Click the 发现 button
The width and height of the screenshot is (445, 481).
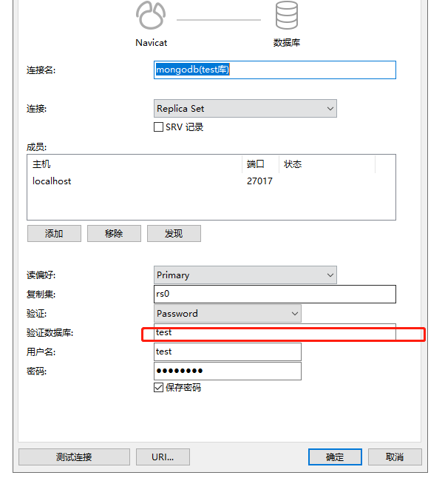(x=174, y=233)
